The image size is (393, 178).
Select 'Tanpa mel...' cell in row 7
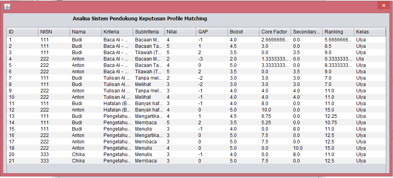149,78
